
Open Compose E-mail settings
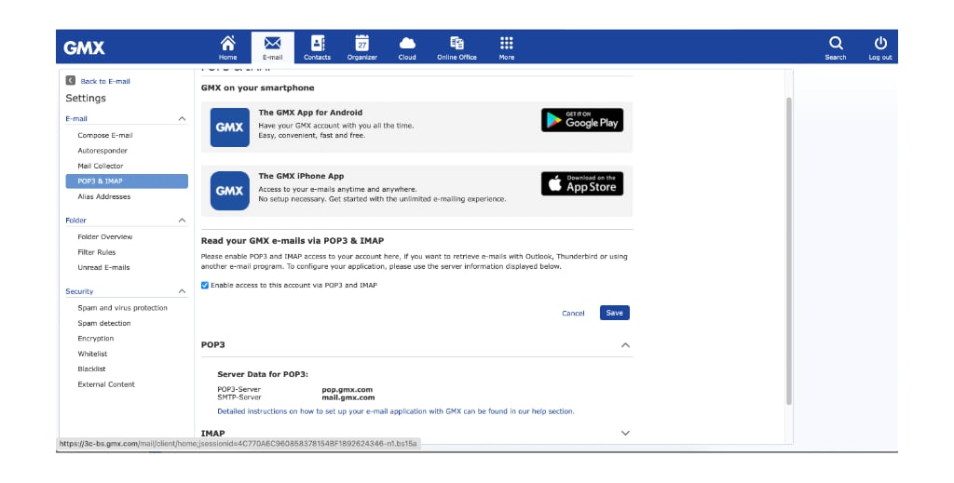tap(105, 136)
